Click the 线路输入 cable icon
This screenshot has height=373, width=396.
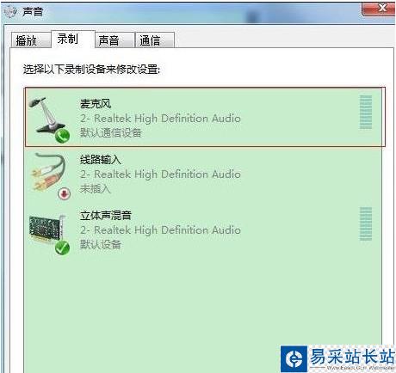click(48, 173)
